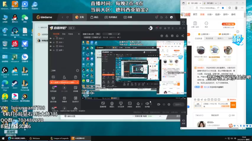
Task: Expand 视频 dropdown on Douyu
Action: pyautogui.click(x=218, y=14)
